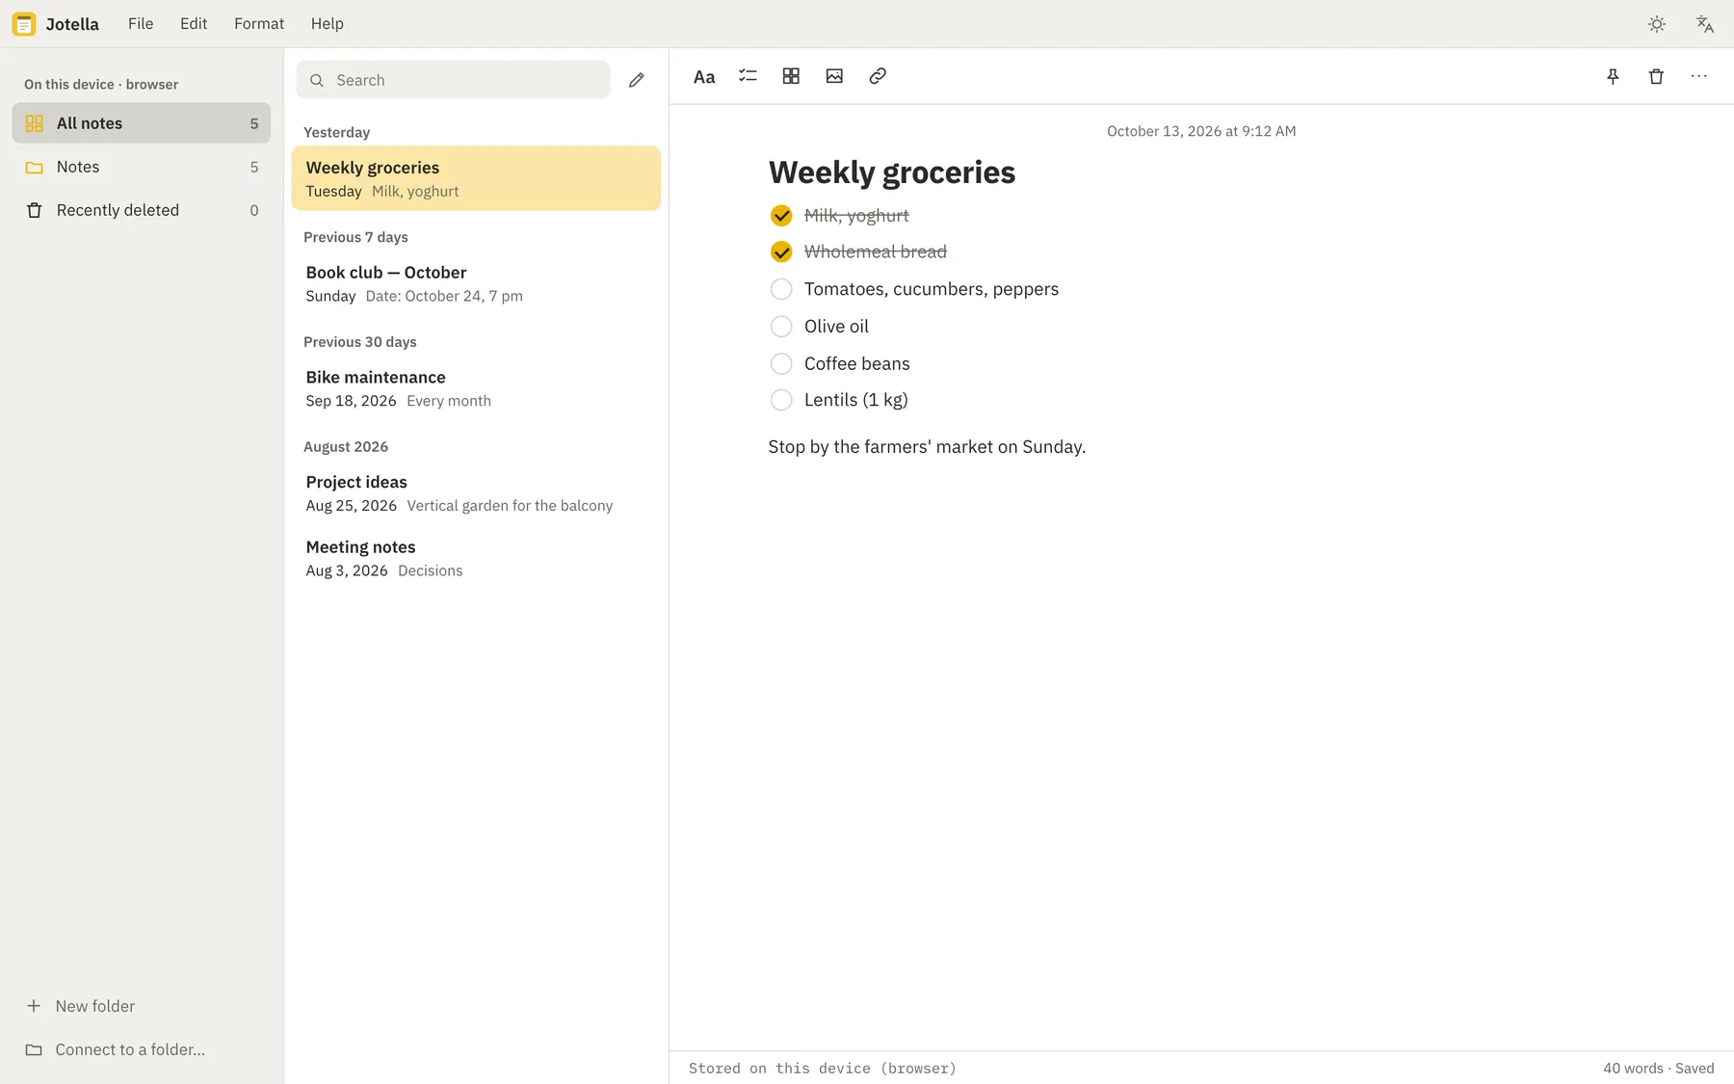Click the table grid icon in toolbar

click(x=791, y=76)
